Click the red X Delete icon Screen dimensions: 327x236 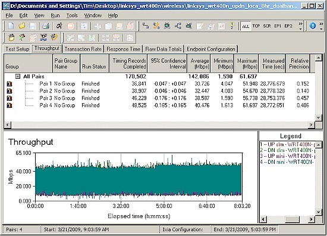click(x=130, y=26)
